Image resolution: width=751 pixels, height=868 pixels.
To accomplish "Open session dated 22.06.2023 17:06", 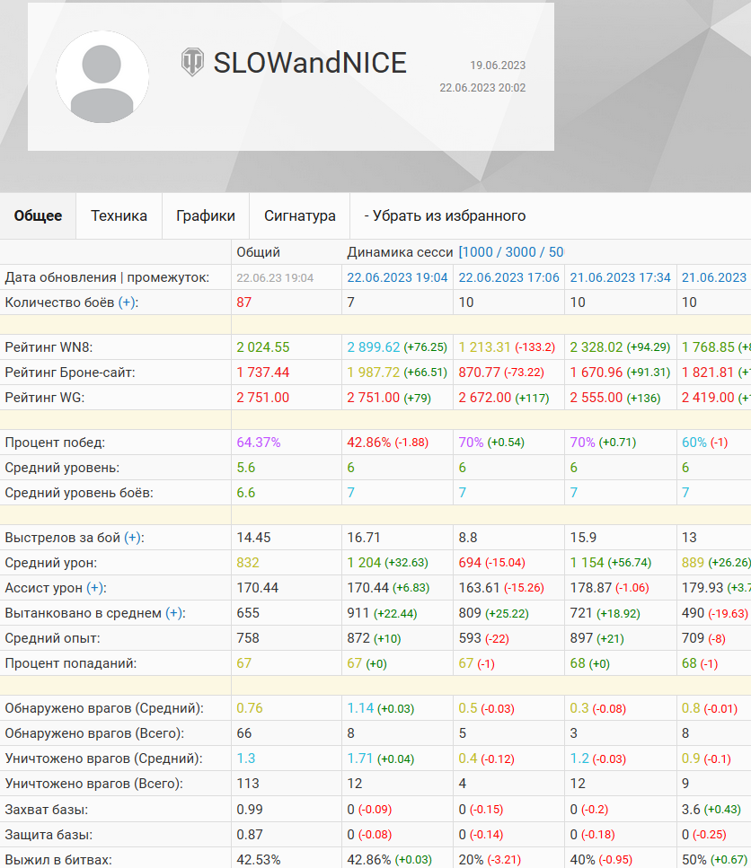I will coord(509,277).
